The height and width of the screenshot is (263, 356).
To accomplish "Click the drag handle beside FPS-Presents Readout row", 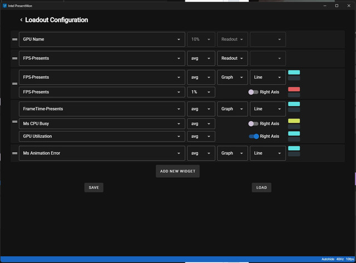I will [x=15, y=58].
